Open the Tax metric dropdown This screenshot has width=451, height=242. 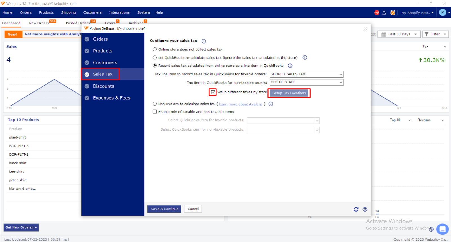(434, 46)
